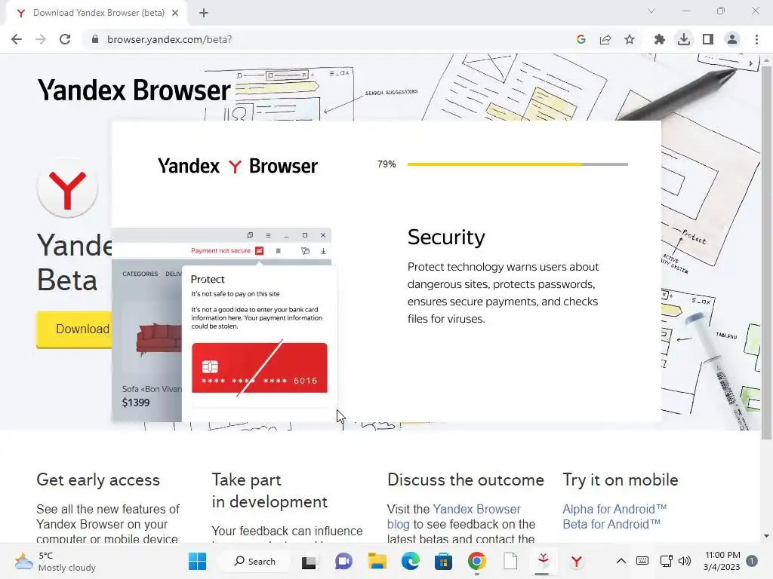This screenshot has width=773, height=579.
Task: Click the red crossed bank card image
Action: 260,368
